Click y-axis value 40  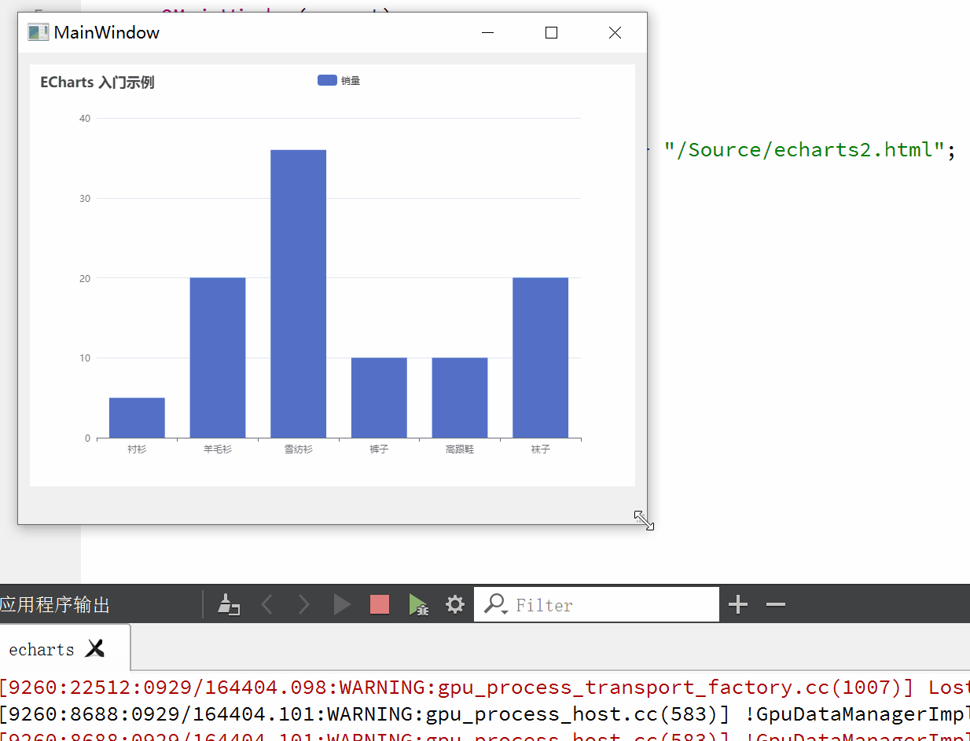(85, 119)
